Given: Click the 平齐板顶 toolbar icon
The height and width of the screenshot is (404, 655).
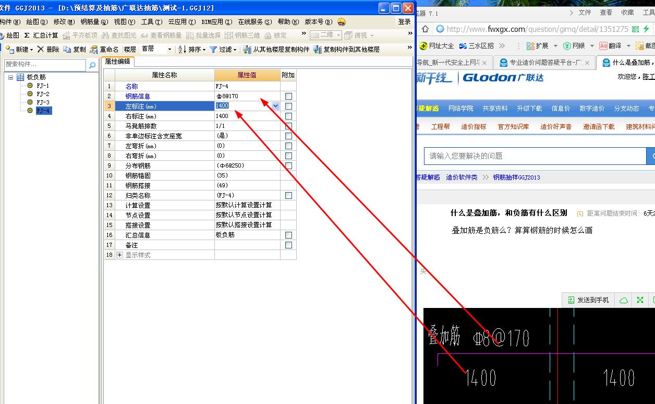Looking at the screenshot, I should (66, 35).
